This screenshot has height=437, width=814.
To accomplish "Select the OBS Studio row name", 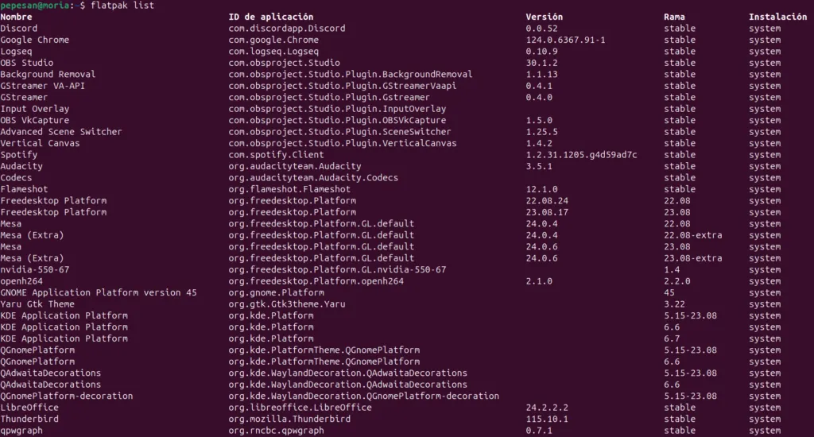I will pyautogui.click(x=27, y=63).
